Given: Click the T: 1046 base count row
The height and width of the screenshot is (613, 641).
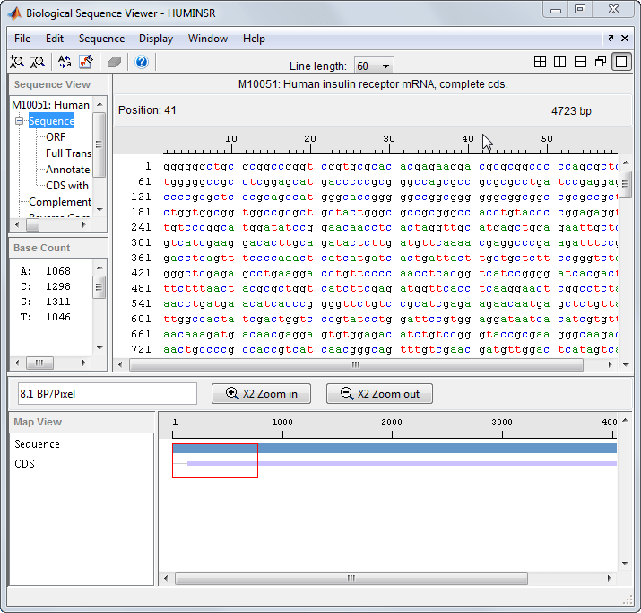Looking at the screenshot, I should pyautogui.click(x=46, y=317).
